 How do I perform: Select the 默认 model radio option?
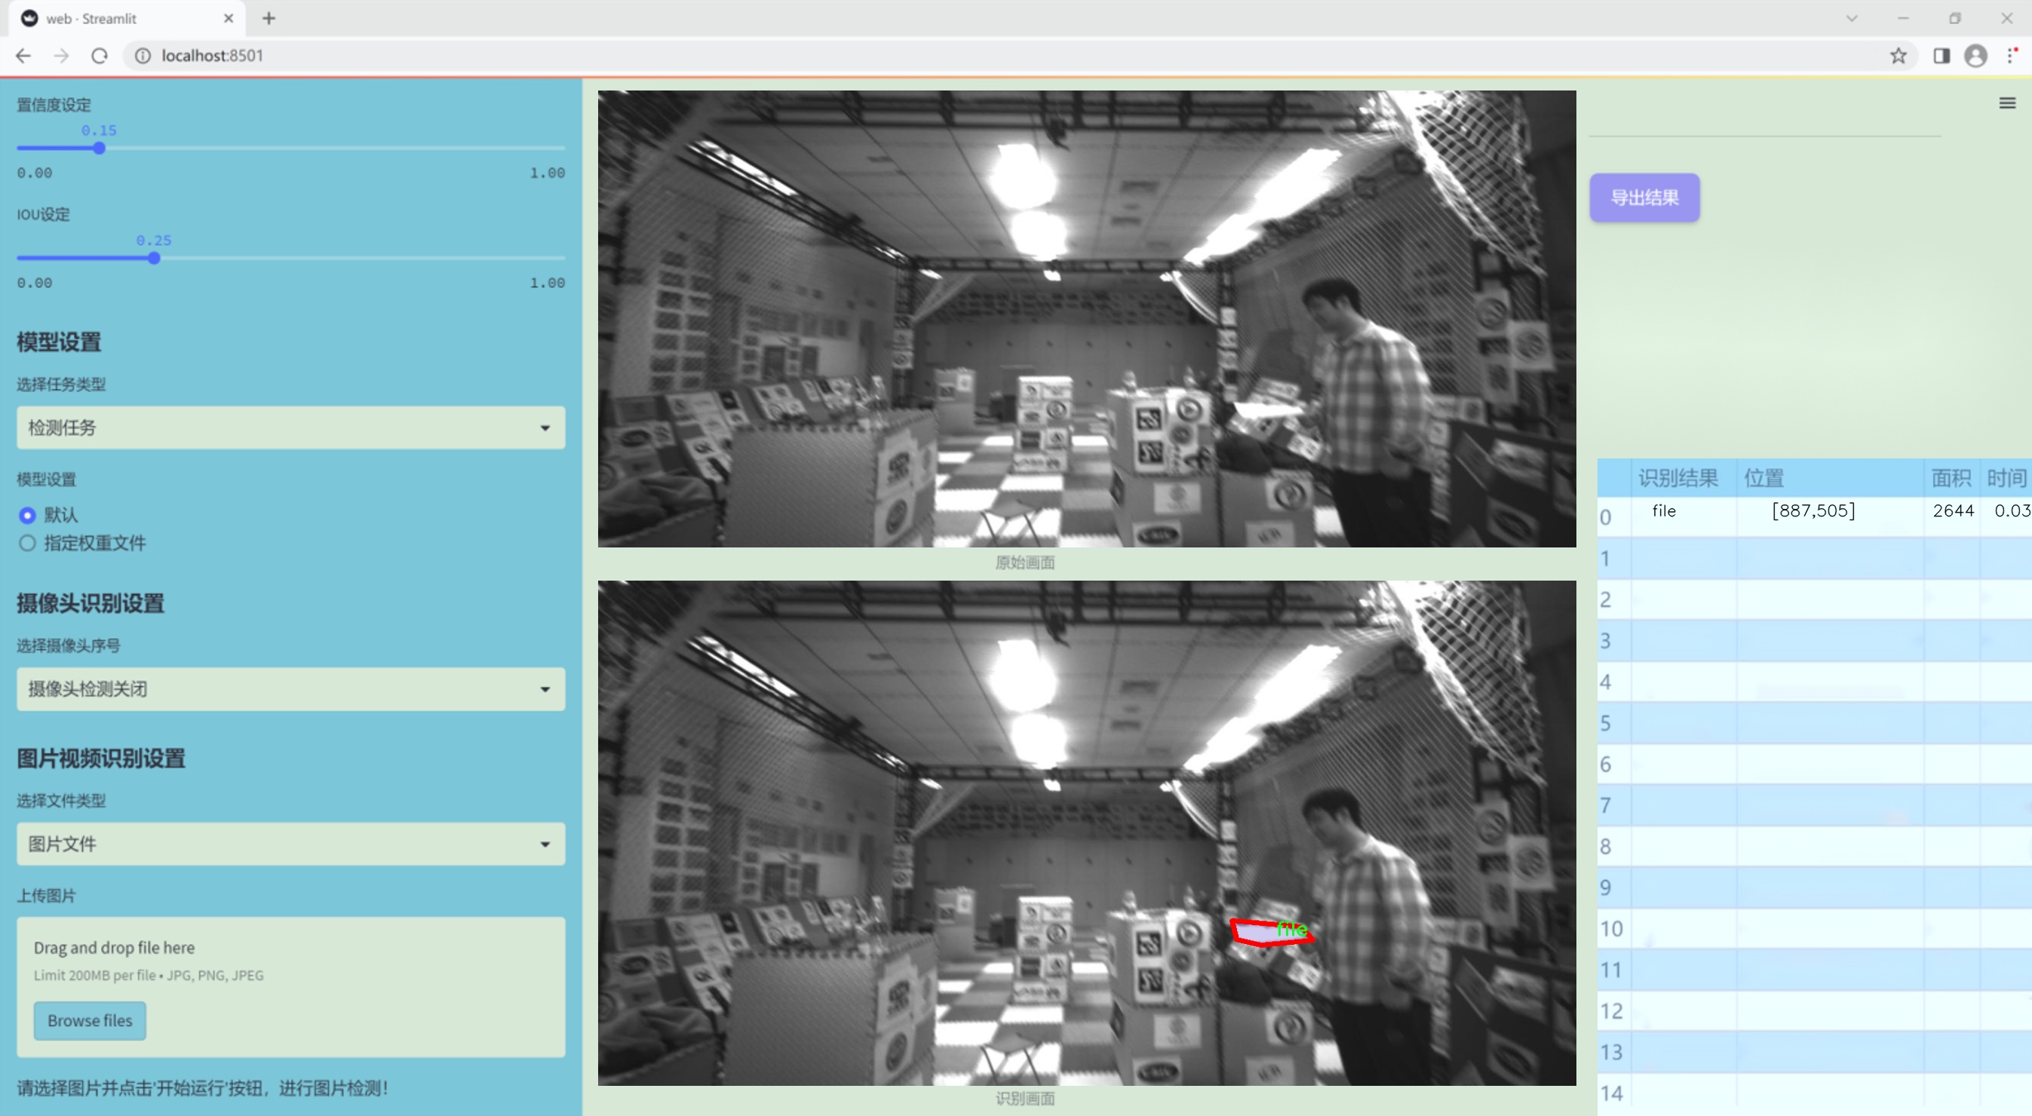(28, 515)
